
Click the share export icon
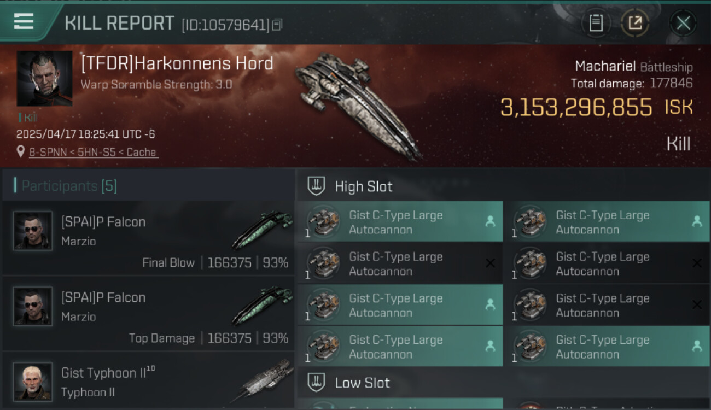point(634,23)
